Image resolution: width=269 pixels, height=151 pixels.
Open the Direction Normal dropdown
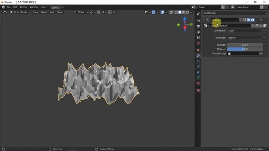pos(245,38)
